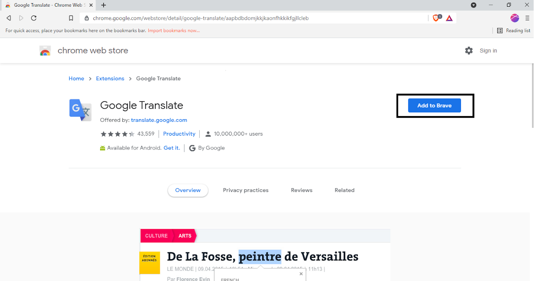Open Brave Shields panel in address bar
The width and height of the screenshot is (536, 281).
[x=435, y=18]
